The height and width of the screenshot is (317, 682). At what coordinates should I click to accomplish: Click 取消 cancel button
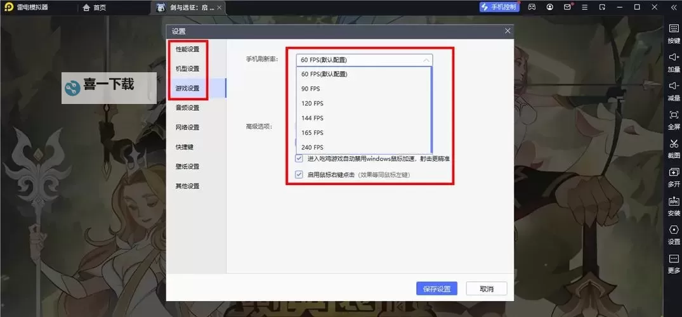487,288
